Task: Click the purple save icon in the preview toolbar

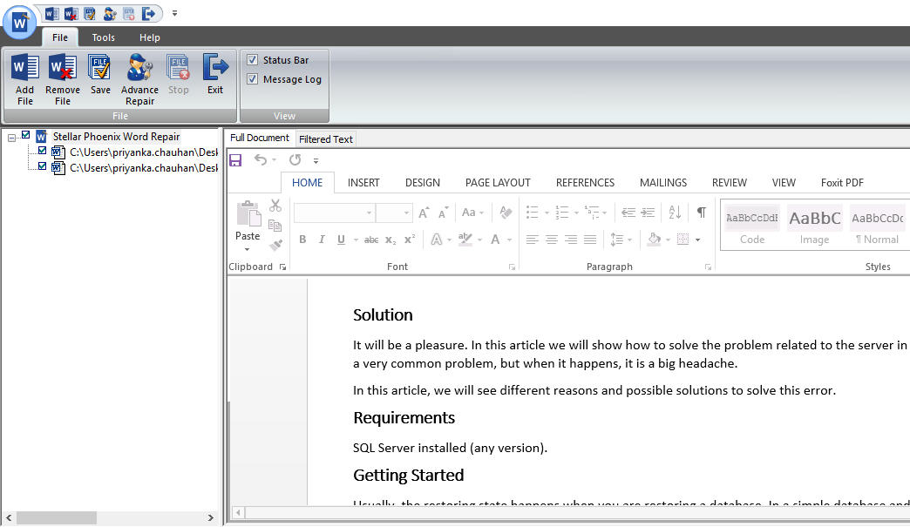Action: coord(235,160)
